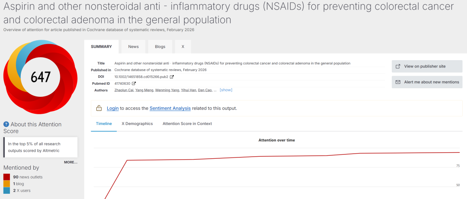The image size is (467, 199).
Task: Expand attention score details via MORE…
Action: [x=70, y=162]
